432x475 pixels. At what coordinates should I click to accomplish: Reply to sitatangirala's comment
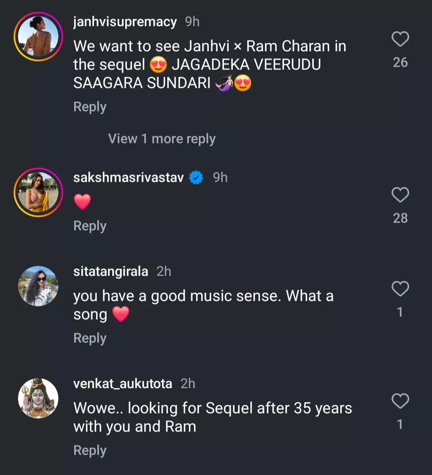click(x=90, y=338)
